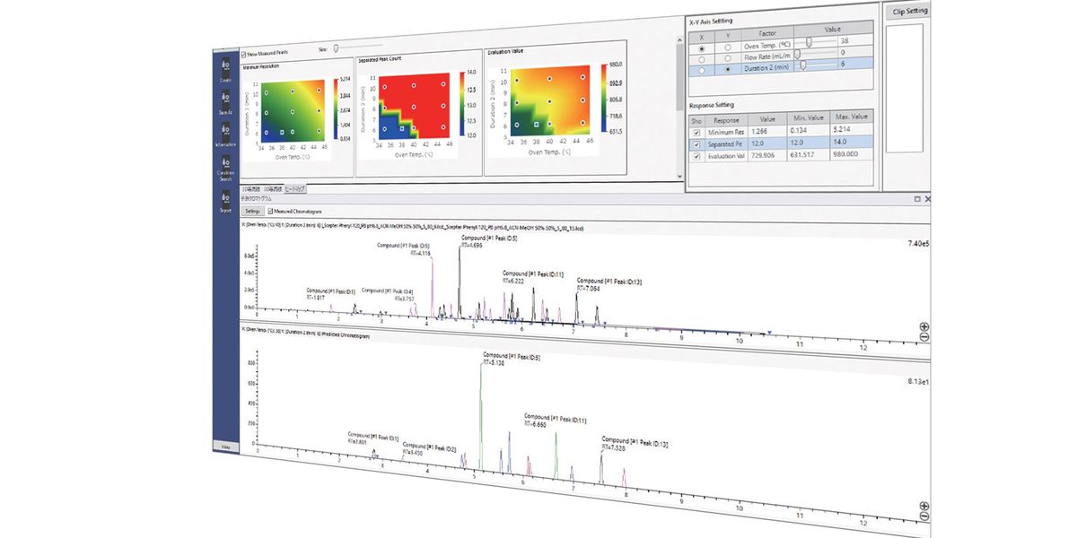The image size is (1077, 538).
Task: Click the Clip Setting header
Action: point(911,11)
